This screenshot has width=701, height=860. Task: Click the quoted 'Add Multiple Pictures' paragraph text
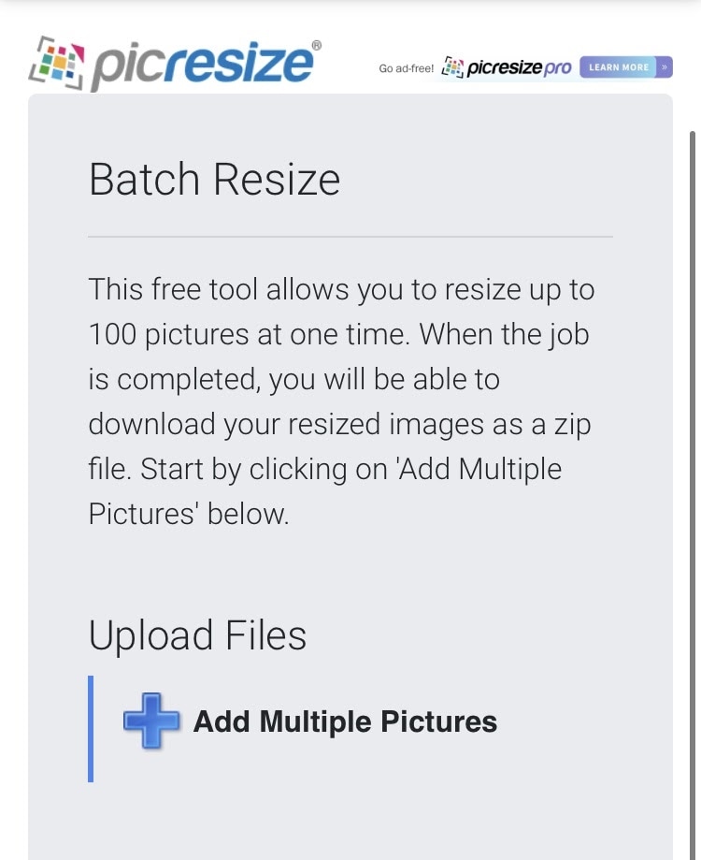pyautogui.click(x=482, y=469)
